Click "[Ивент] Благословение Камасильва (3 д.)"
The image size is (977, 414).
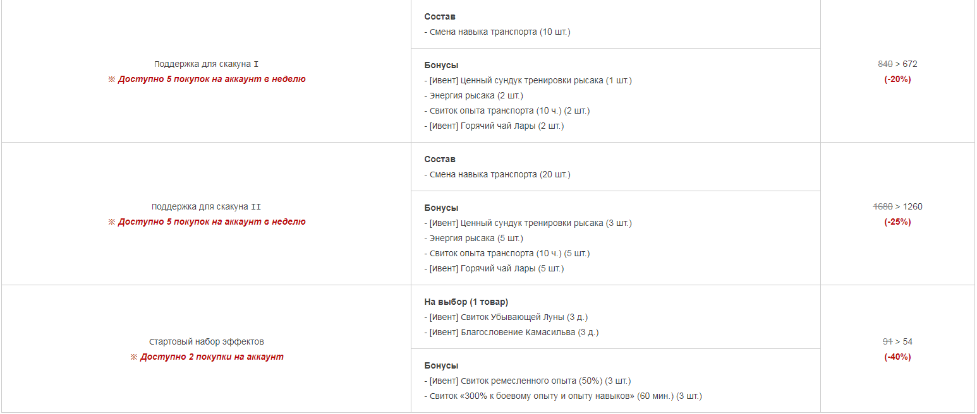[511, 333]
